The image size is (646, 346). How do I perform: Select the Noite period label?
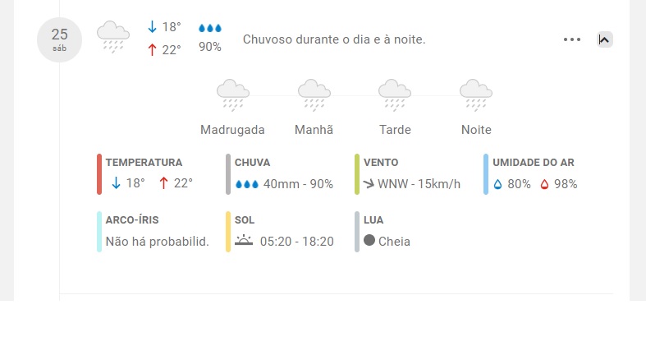pyautogui.click(x=476, y=130)
